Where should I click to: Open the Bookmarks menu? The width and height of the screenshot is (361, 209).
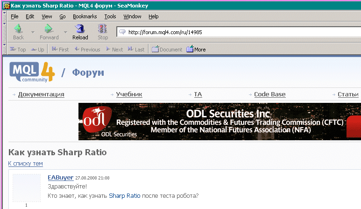(85, 16)
